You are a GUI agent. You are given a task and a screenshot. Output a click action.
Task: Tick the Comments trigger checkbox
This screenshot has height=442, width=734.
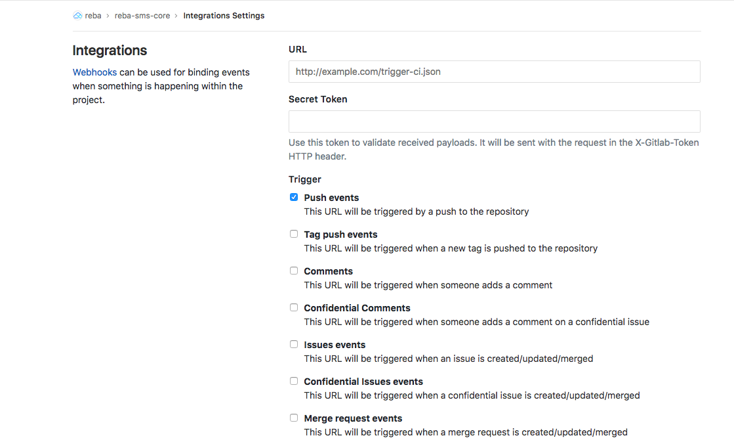[x=294, y=271]
